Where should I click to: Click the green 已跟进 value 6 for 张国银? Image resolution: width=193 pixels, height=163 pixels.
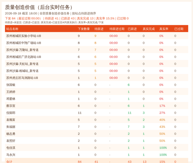[129, 85]
